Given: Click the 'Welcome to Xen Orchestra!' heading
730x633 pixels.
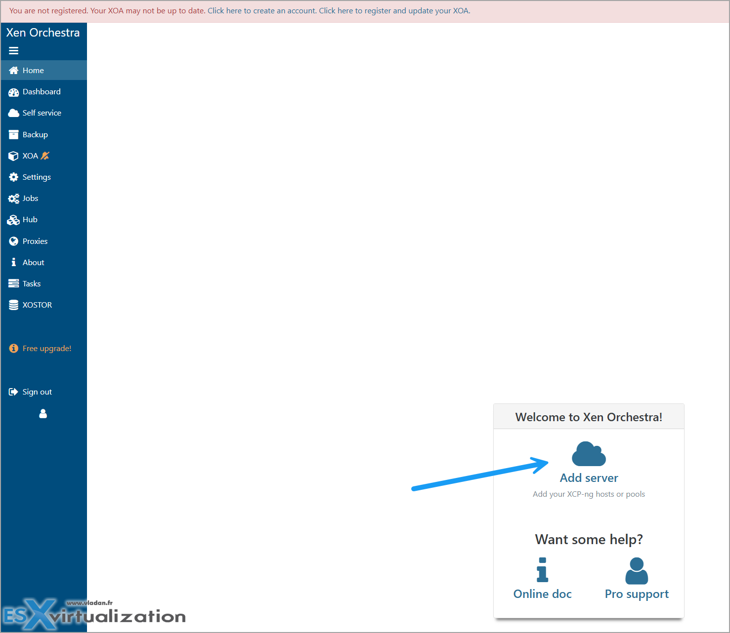Looking at the screenshot, I should 589,417.
